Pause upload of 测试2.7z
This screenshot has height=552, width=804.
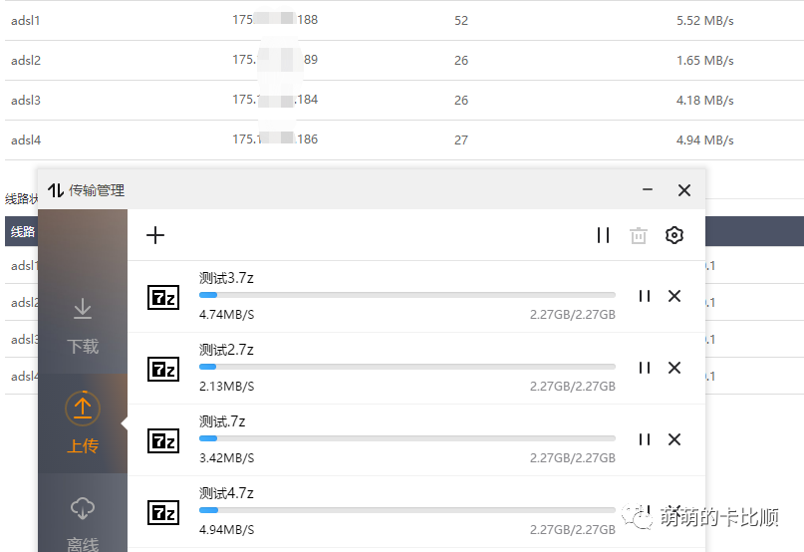(645, 368)
